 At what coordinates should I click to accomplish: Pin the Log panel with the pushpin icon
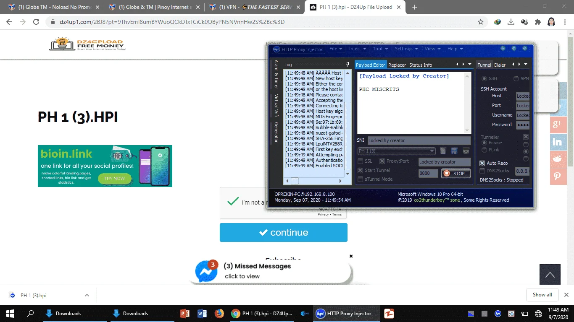(348, 64)
